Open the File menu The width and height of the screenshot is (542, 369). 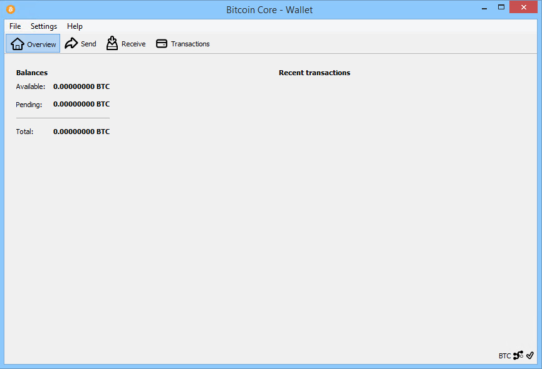(14, 26)
